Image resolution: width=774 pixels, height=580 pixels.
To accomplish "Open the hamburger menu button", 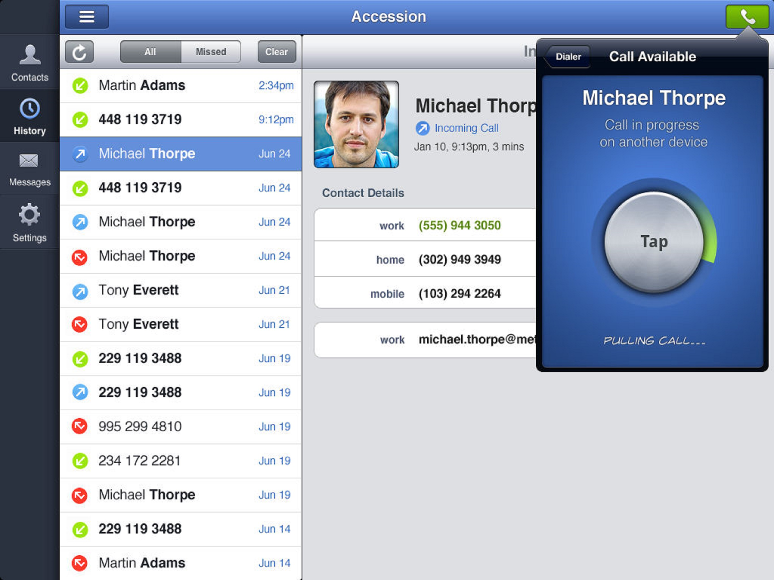I will click(x=87, y=16).
